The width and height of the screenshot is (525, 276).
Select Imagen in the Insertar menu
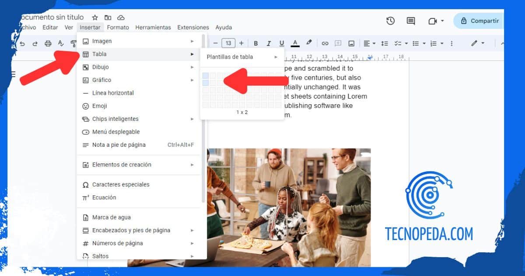point(139,41)
